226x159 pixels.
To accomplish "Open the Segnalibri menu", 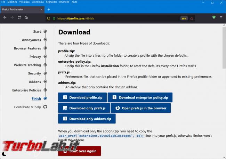I will [x=51, y=2].
